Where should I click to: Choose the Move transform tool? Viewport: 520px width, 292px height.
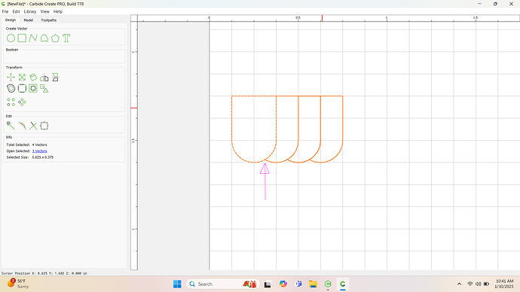click(11, 78)
